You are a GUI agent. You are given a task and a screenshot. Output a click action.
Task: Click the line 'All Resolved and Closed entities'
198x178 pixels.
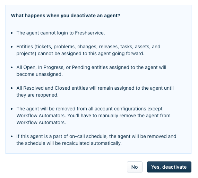click(95, 88)
